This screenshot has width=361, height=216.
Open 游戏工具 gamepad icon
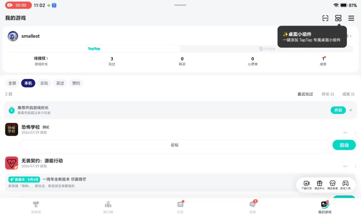(345, 185)
